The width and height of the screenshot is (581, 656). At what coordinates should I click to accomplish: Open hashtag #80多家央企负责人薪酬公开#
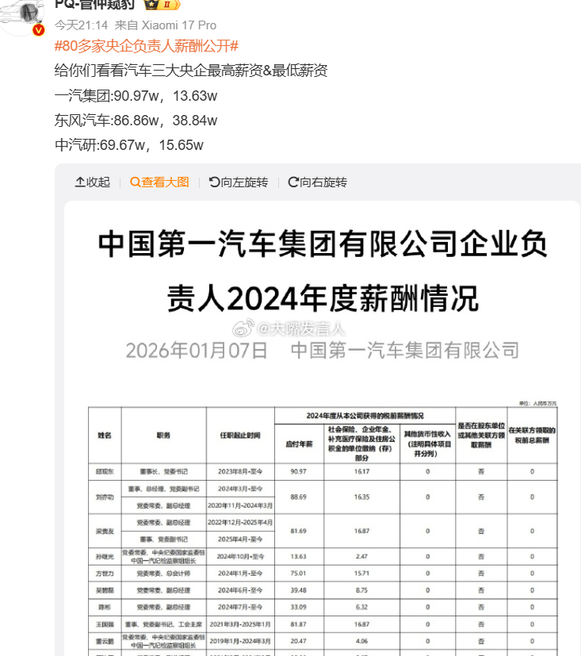(x=147, y=46)
